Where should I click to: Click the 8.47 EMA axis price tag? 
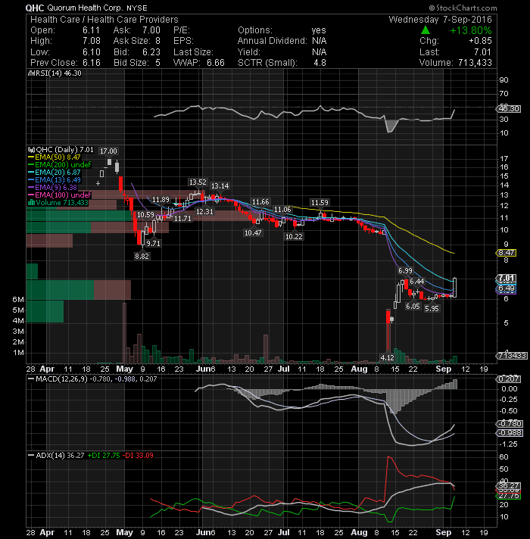(506, 253)
